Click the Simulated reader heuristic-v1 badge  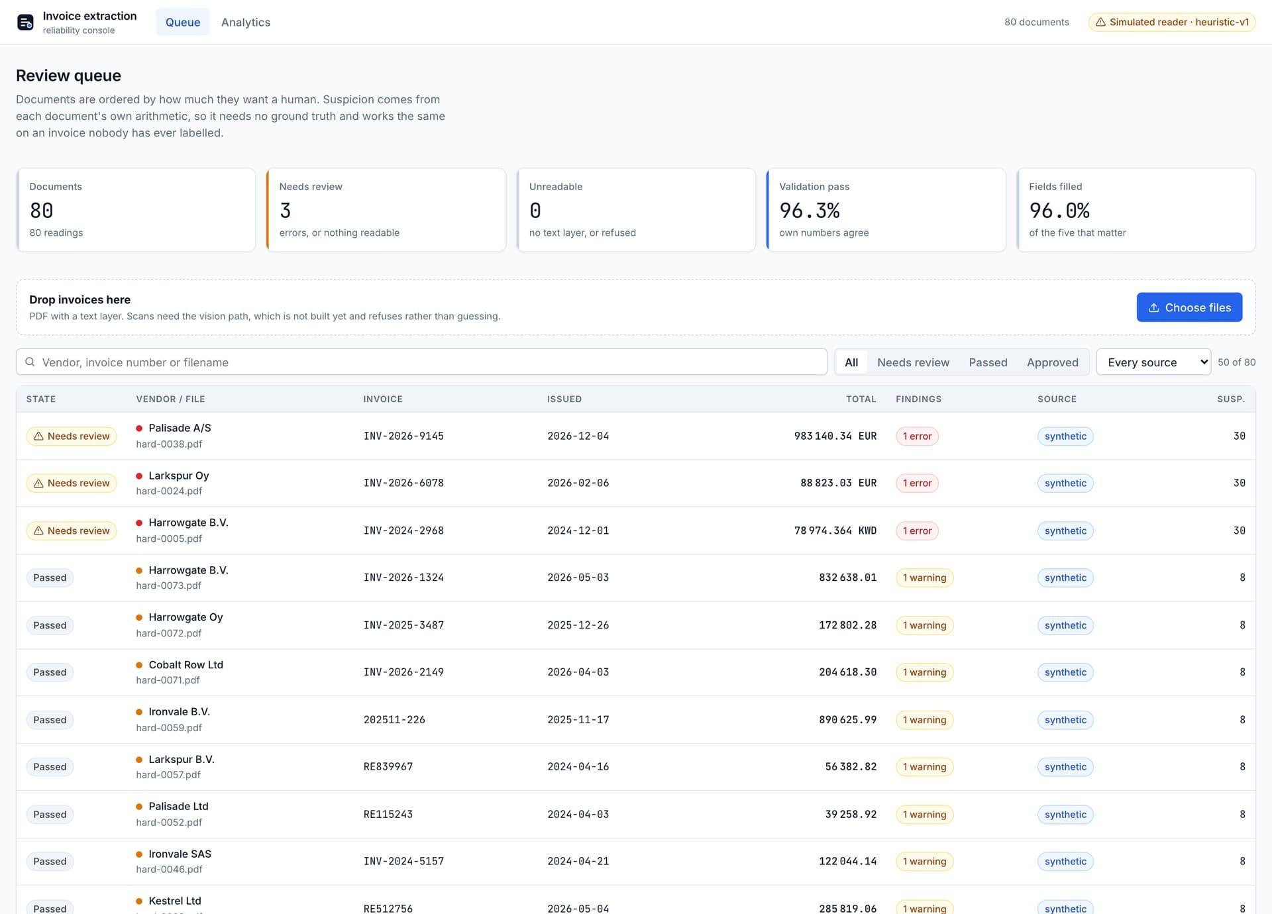(1171, 23)
